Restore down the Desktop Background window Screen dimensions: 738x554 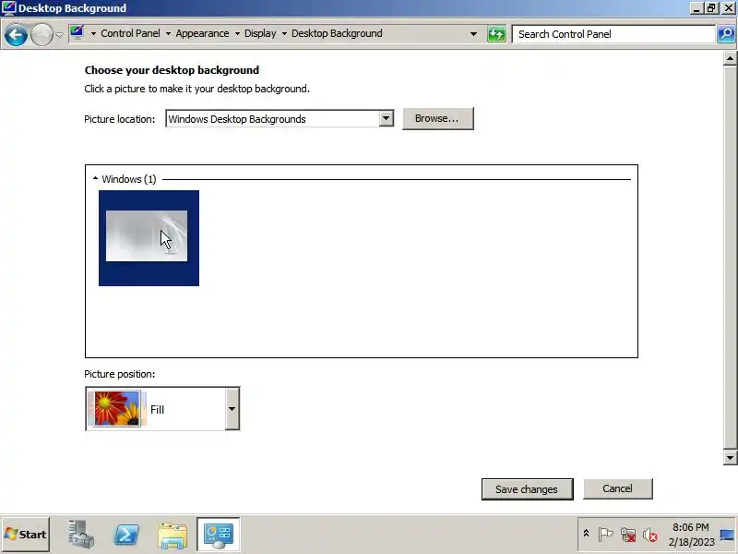coord(710,8)
